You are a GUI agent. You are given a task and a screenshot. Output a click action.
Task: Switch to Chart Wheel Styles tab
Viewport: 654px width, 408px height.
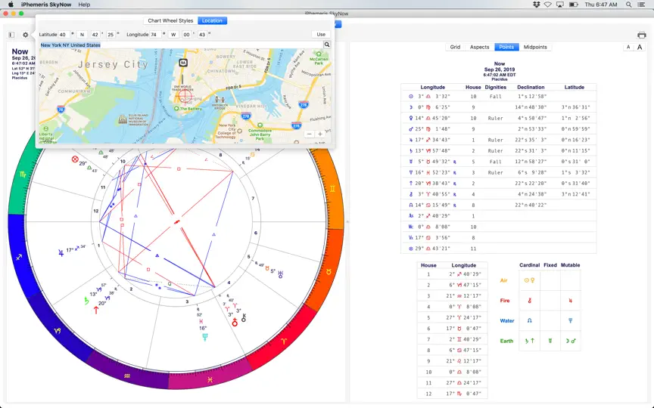pyautogui.click(x=170, y=20)
